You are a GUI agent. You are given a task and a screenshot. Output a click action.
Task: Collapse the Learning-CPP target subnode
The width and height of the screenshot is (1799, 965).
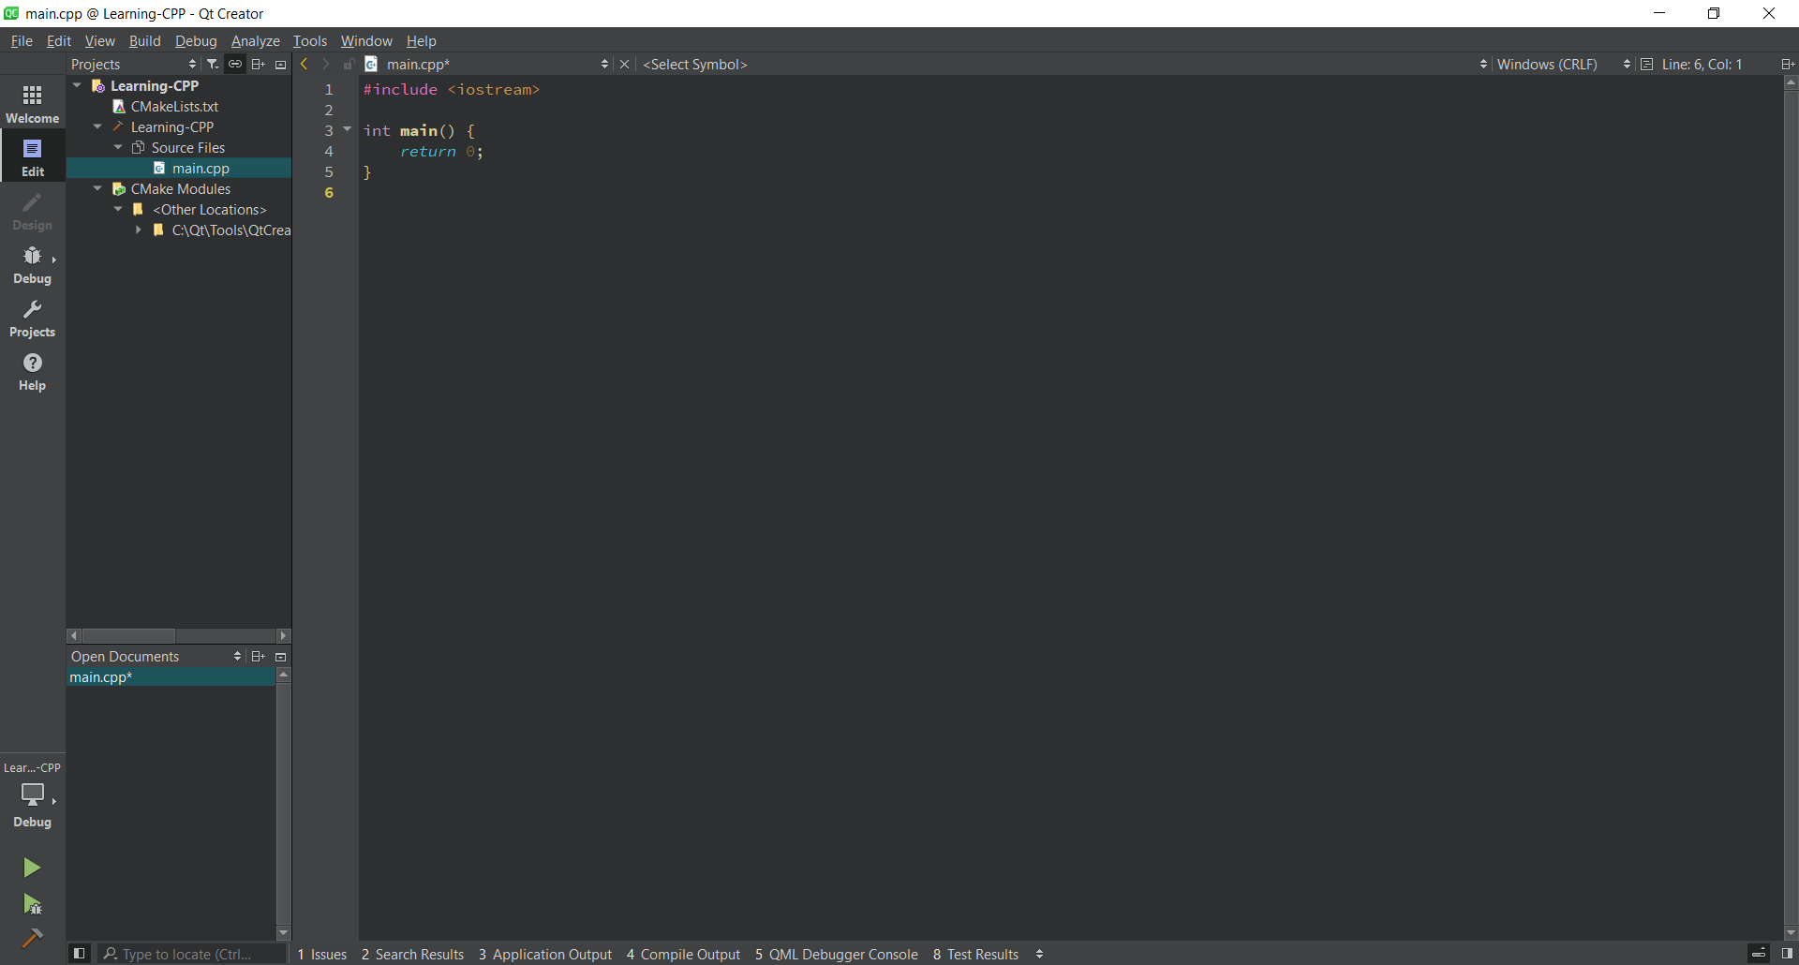pyautogui.click(x=98, y=126)
